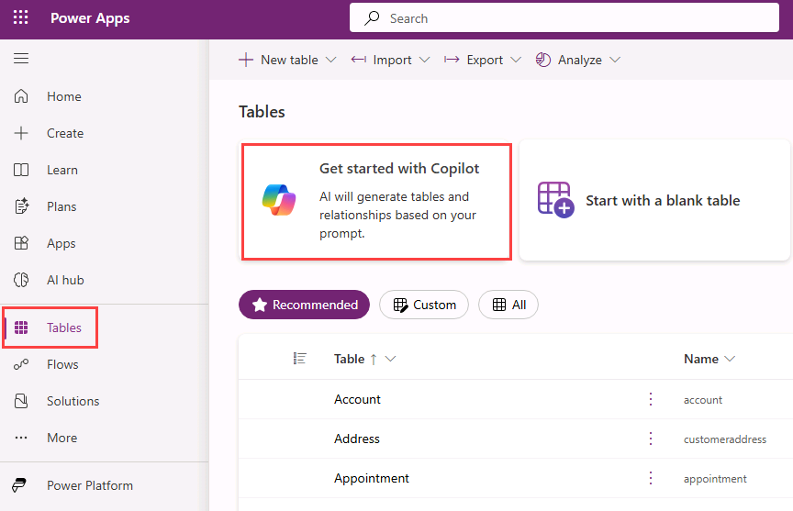Click the AI hub brain icon

pyautogui.click(x=21, y=280)
